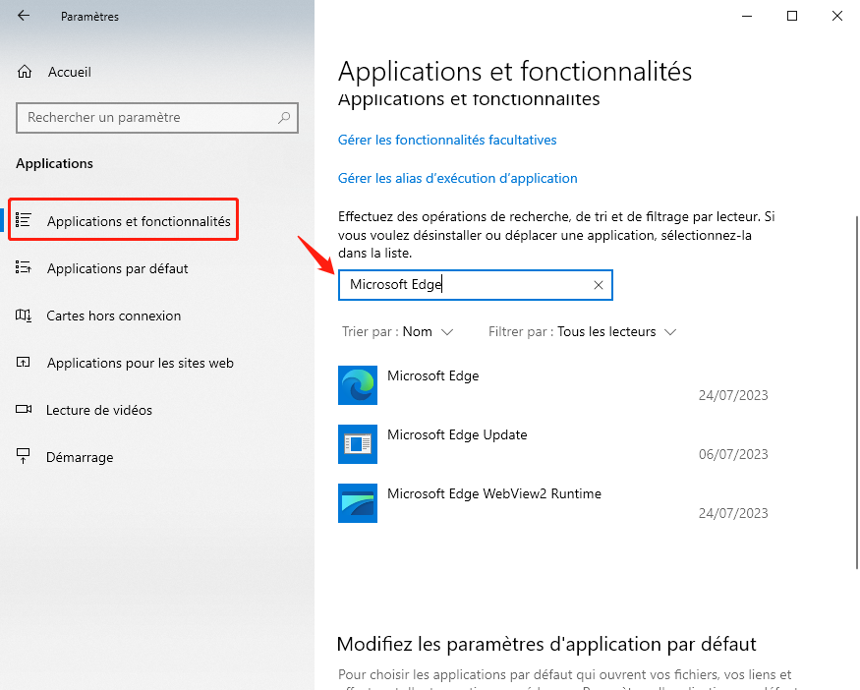
Task: Click the back arrow in Paramètres
Action: click(22, 16)
